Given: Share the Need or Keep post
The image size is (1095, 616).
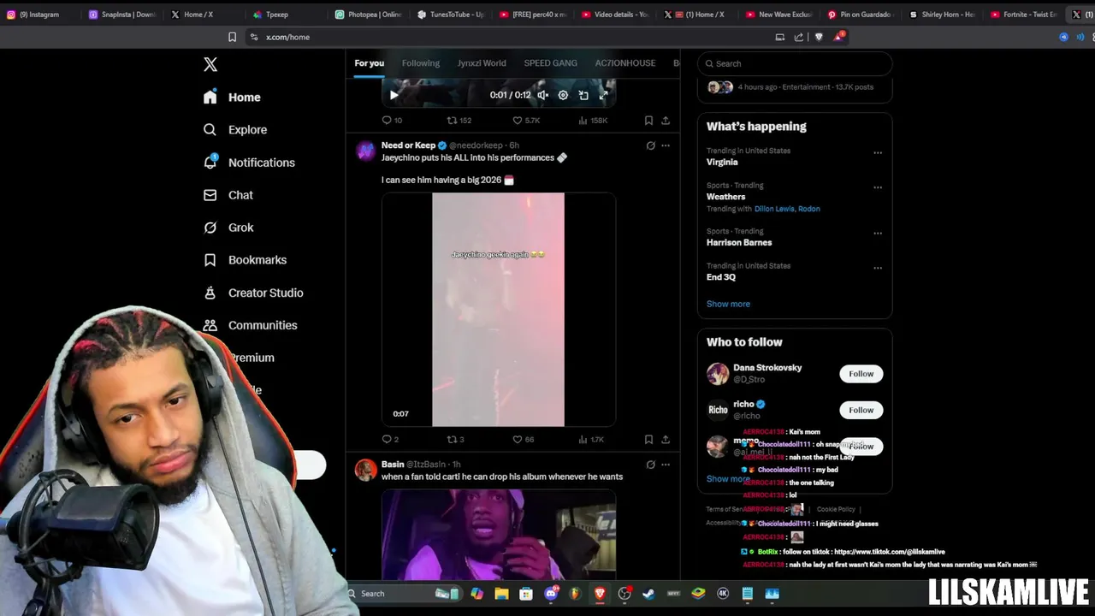Looking at the screenshot, I should point(666,440).
